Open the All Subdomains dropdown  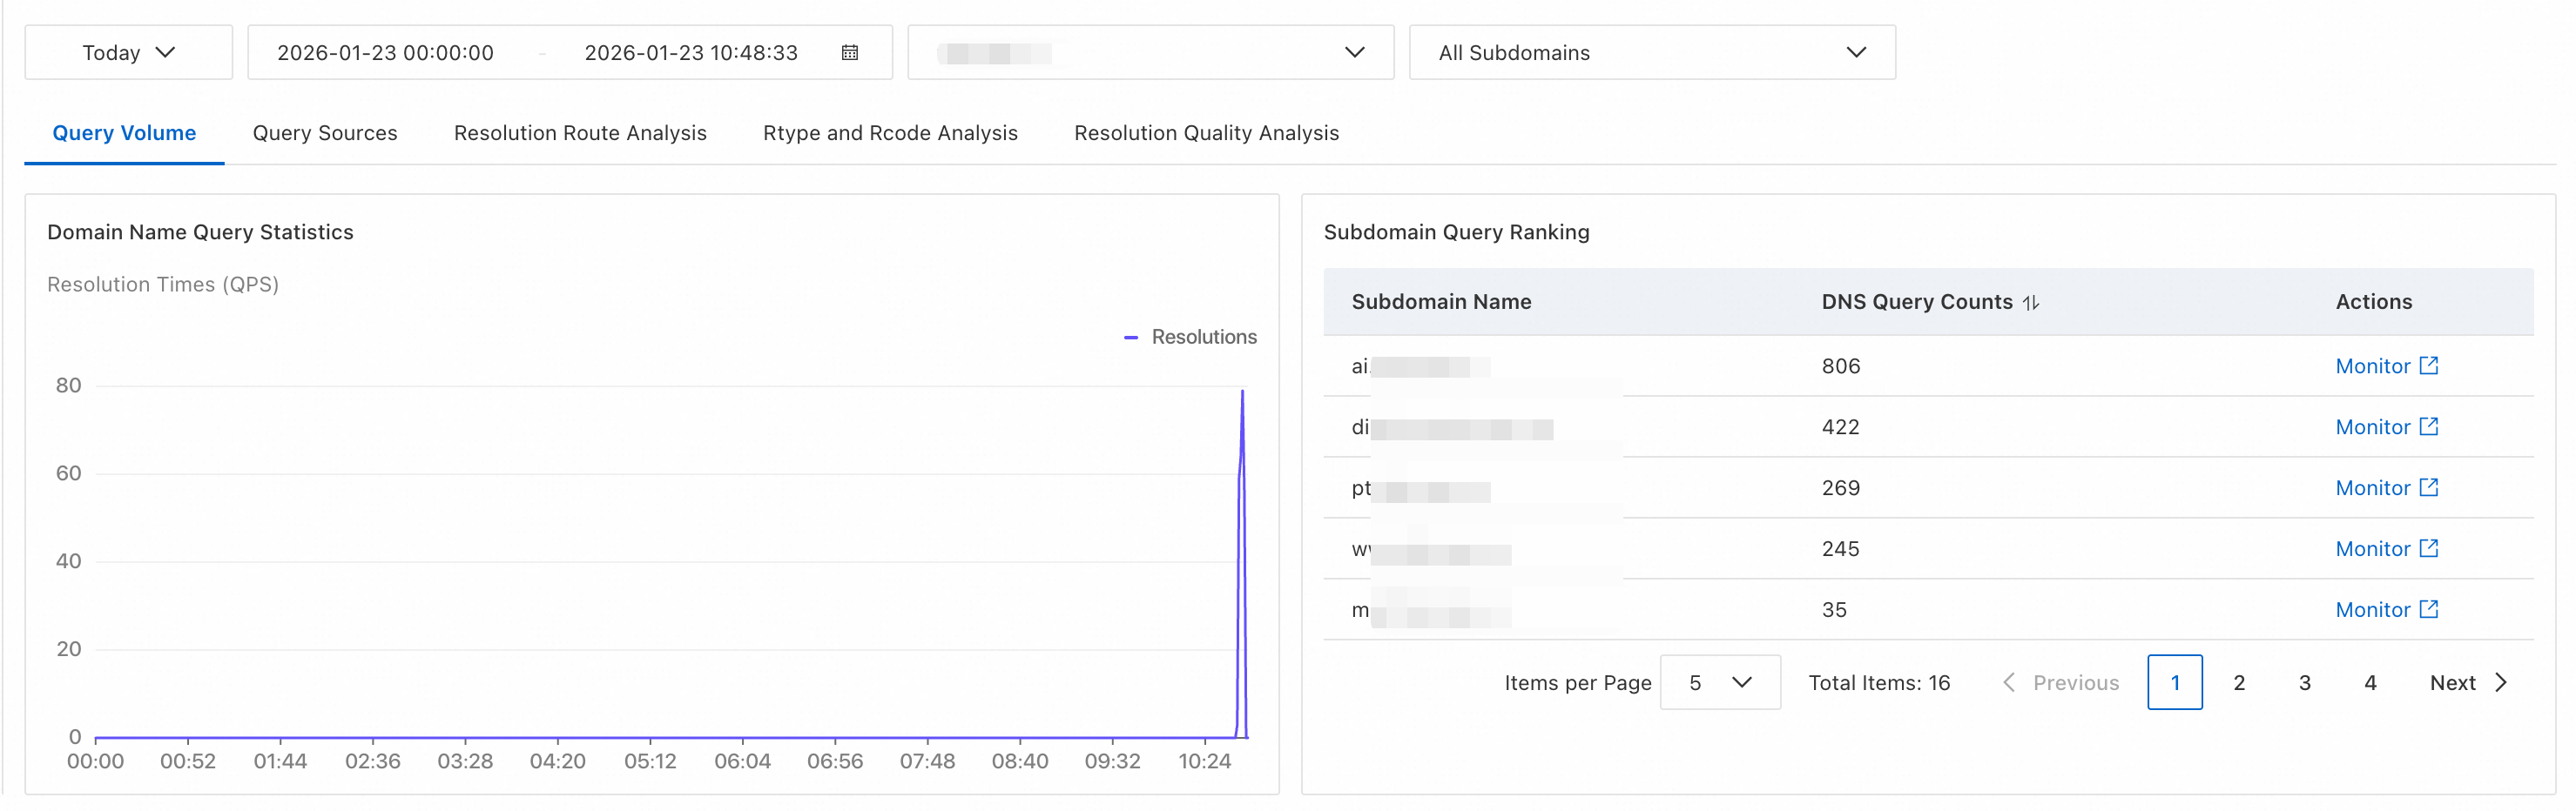[x=1652, y=53]
